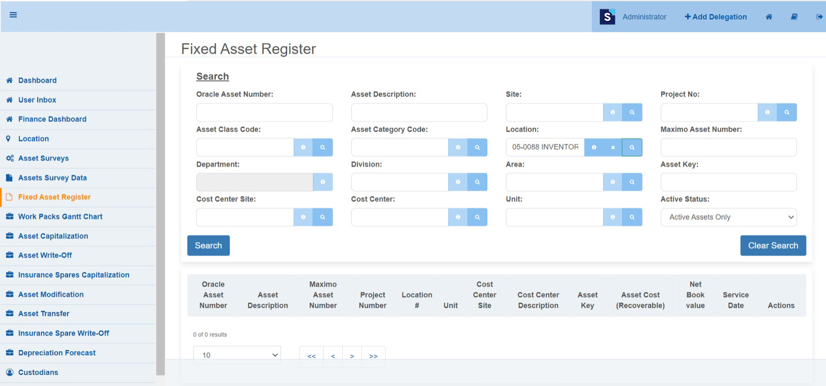Open Depreciation Forecast in the sidebar
The height and width of the screenshot is (386, 826).
click(x=77, y=353)
